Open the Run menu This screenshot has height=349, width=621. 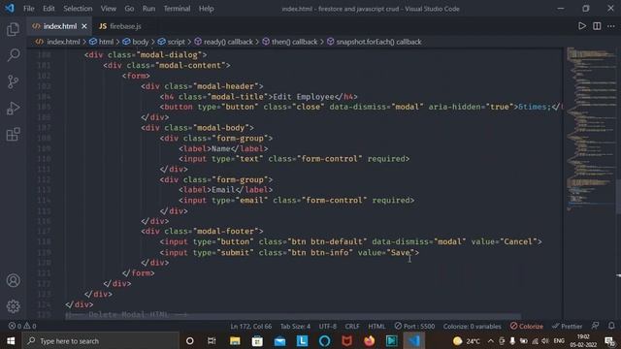coord(148,9)
